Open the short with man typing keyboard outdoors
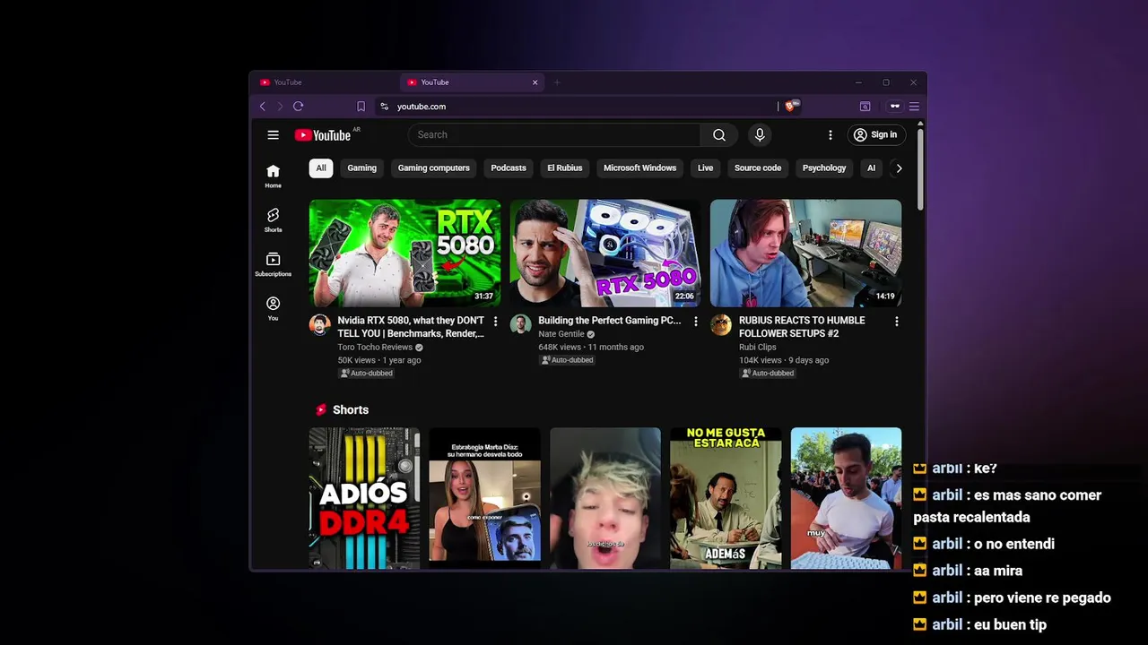This screenshot has width=1148, height=645. (846, 498)
